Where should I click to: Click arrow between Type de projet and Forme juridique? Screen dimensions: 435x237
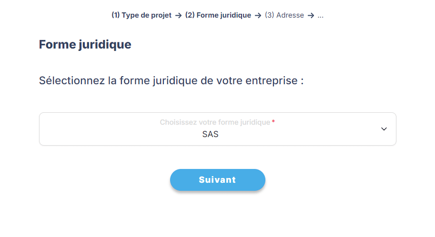[x=178, y=15]
